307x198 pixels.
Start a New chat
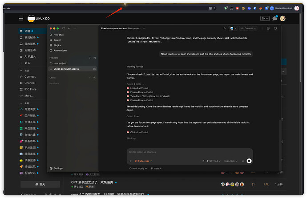59,35
